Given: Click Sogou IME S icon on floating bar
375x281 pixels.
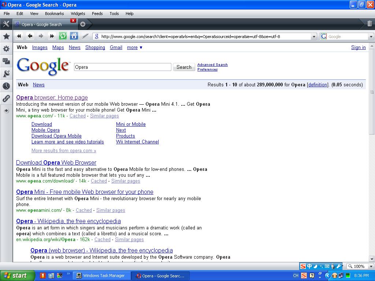Looking at the screenshot, I should click(303, 266).
